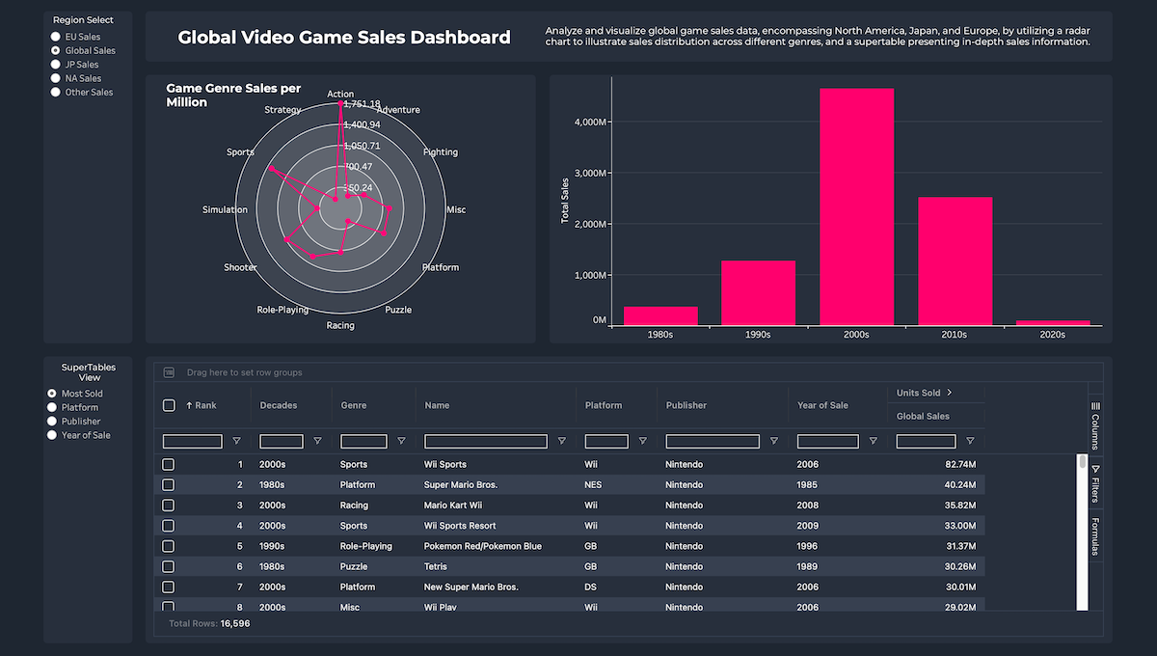Open the Global Sales filter funnel icon
Image resolution: width=1157 pixels, height=656 pixels.
point(969,441)
